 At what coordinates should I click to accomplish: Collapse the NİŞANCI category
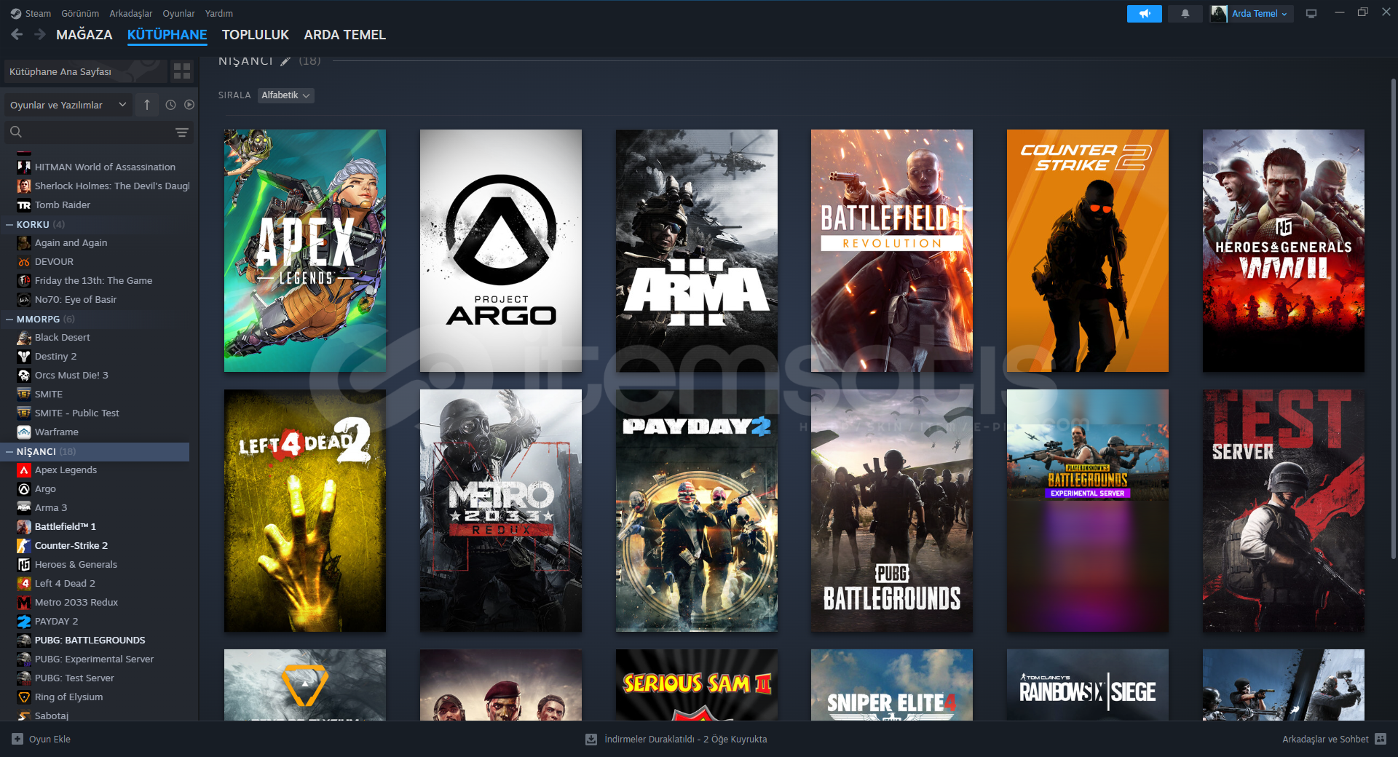click(9, 452)
